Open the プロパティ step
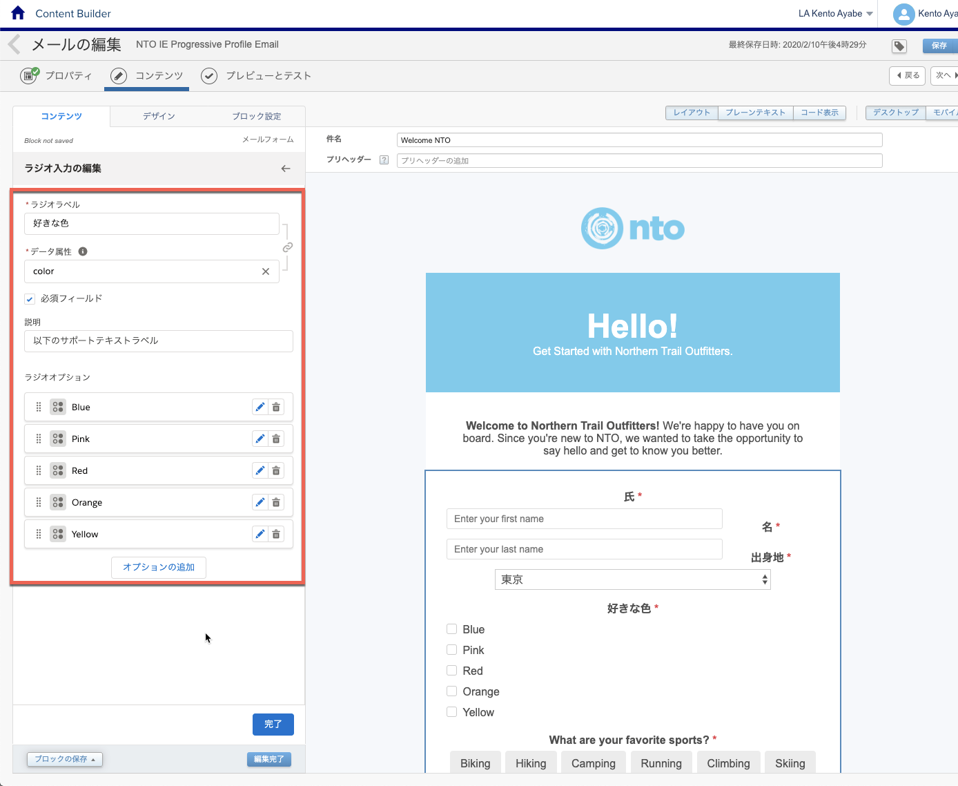 (57, 76)
